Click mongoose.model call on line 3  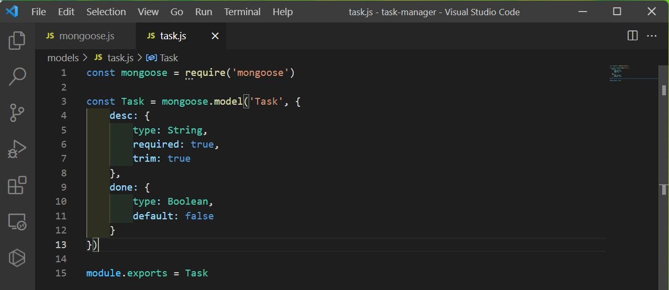coord(203,102)
